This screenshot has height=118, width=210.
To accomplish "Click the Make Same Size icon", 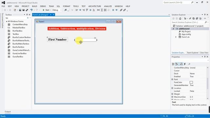I will pos(105,10).
